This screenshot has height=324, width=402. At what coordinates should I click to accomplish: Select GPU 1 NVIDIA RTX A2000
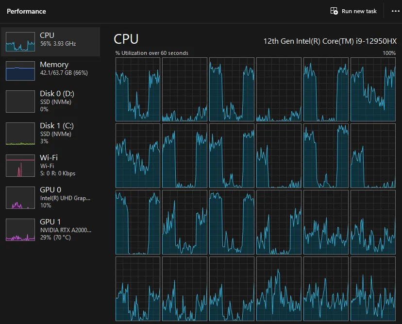click(53, 229)
